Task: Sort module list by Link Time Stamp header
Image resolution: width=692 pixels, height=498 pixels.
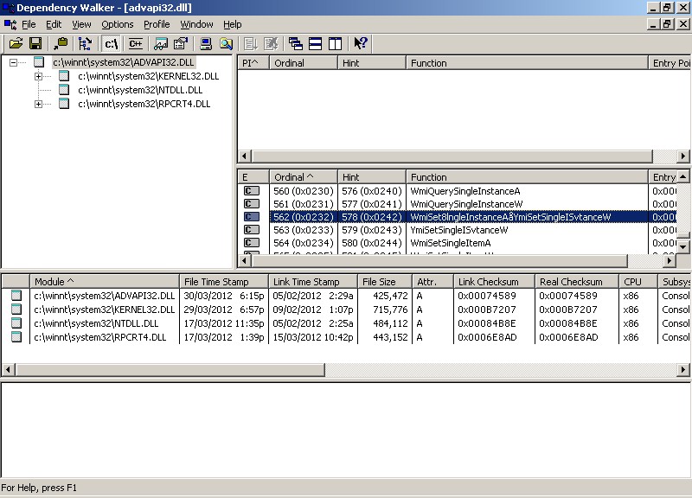Action: (x=313, y=282)
